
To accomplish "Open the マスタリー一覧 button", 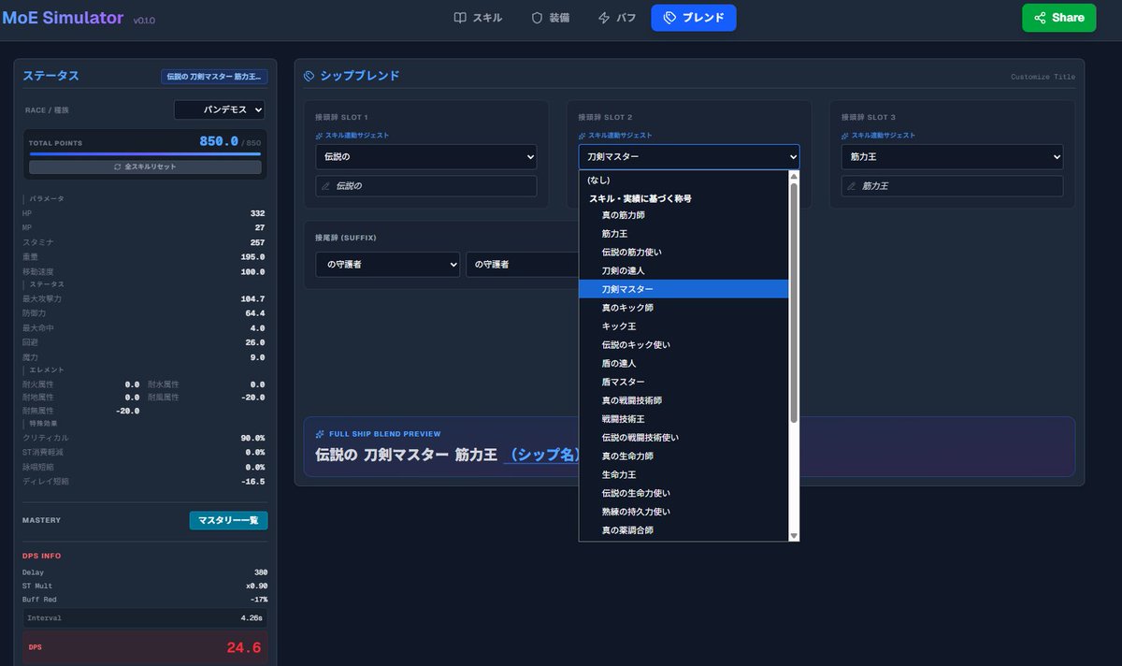I will pyautogui.click(x=228, y=520).
